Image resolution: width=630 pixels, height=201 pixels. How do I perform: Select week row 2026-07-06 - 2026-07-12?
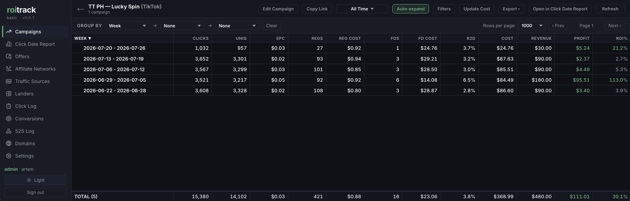click(x=351, y=69)
